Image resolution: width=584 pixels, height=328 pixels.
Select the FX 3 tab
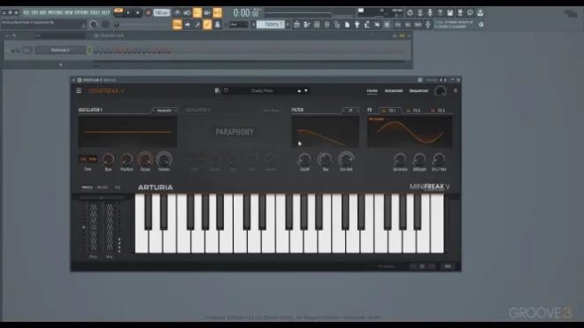point(441,111)
